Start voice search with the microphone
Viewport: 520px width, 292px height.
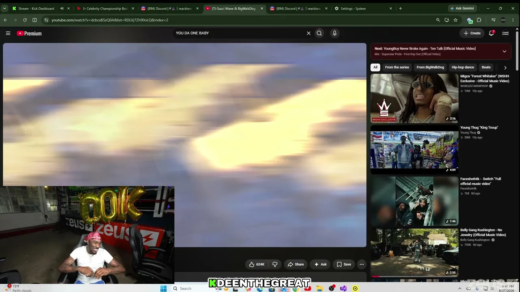(x=334, y=33)
